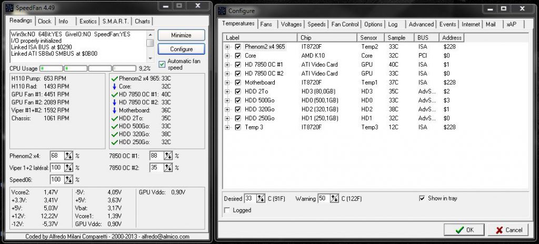Click log textbox scrollbar down arrow
The height and width of the screenshot is (244, 539).
[150, 59]
